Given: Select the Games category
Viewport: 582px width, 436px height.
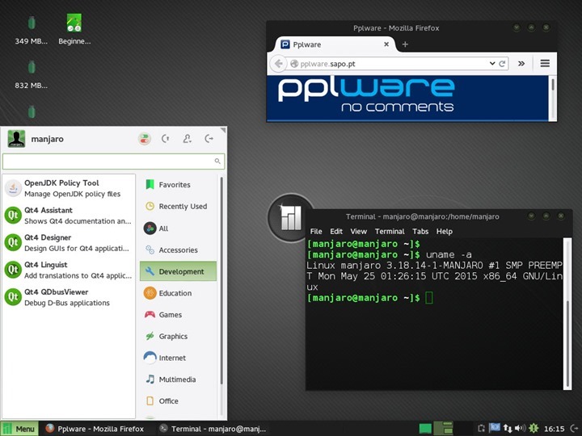Looking at the screenshot, I should [178, 314].
